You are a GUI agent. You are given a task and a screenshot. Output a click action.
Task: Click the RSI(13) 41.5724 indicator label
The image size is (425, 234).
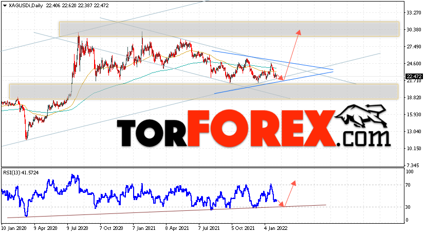point(21,172)
